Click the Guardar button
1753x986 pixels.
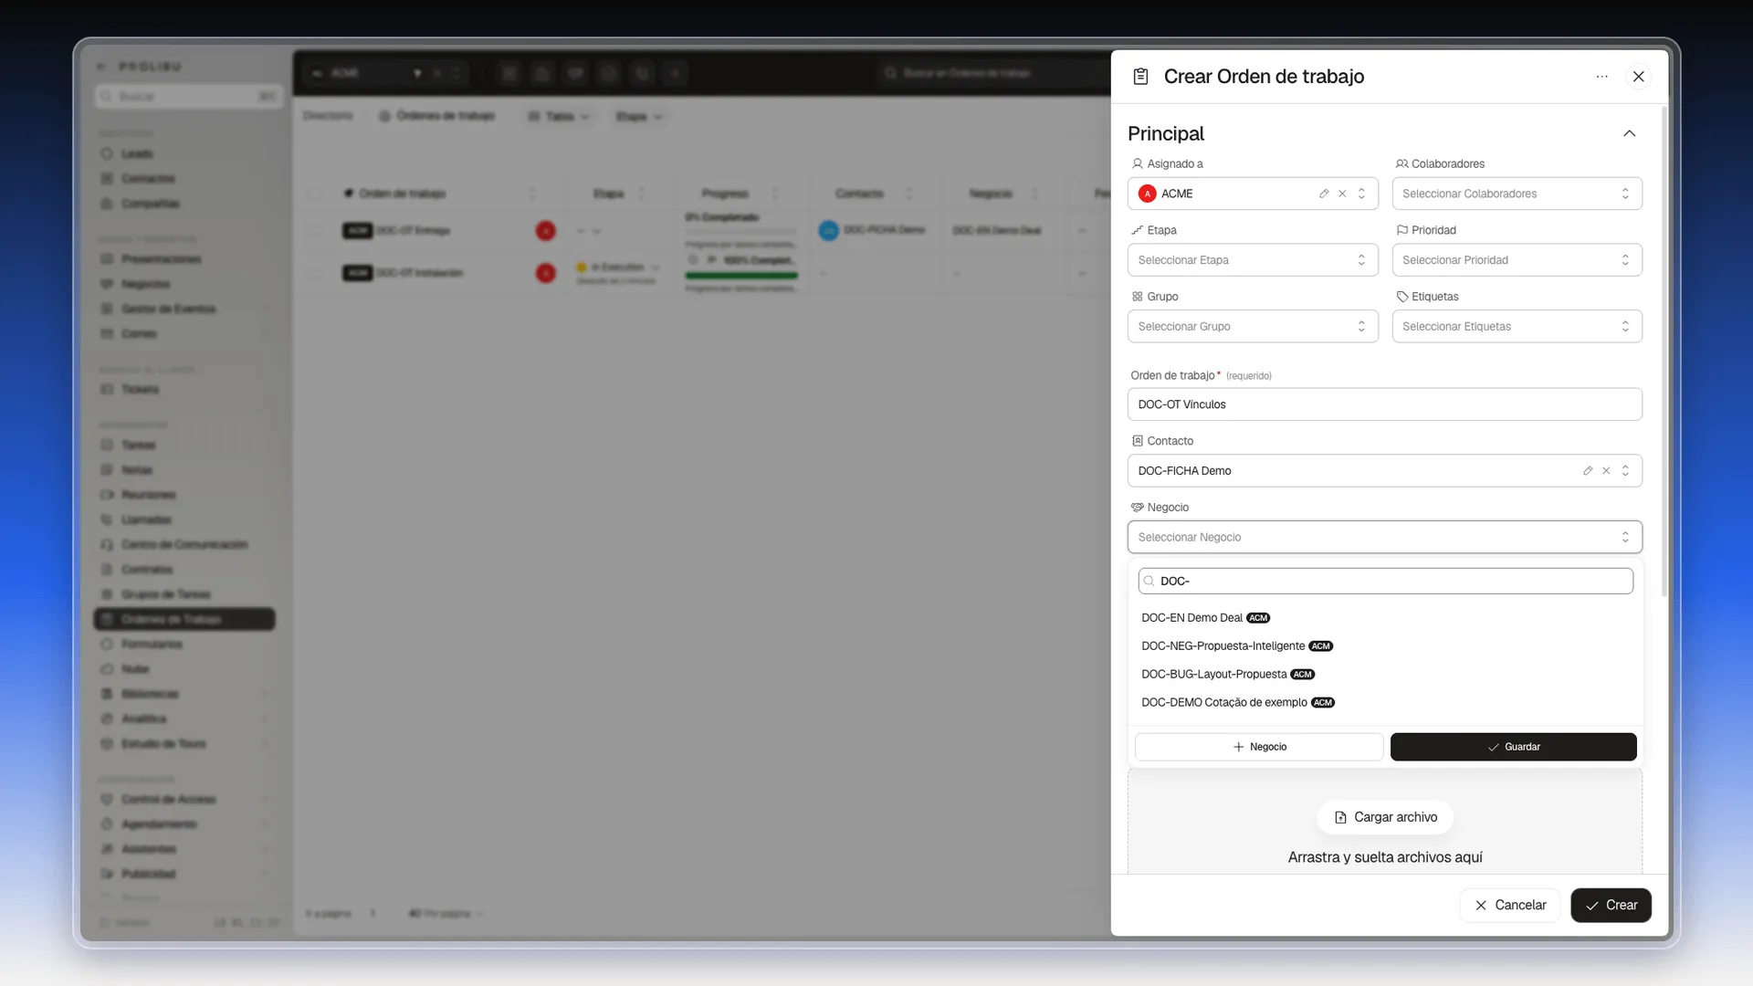(1513, 747)
